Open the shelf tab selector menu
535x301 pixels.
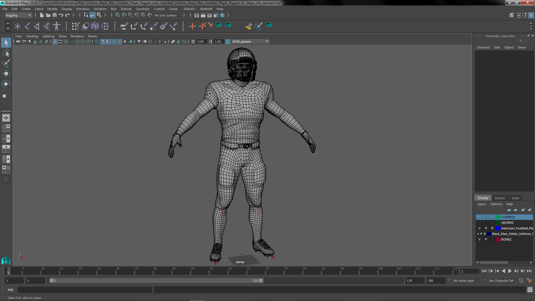point(8,23)
